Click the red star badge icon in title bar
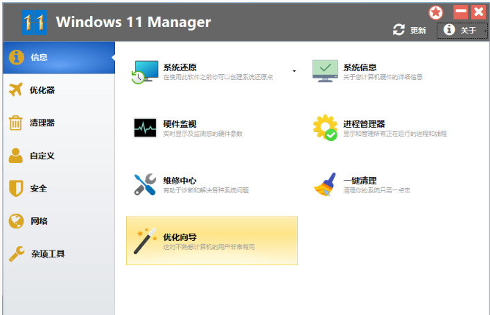 tap(435, 12)
